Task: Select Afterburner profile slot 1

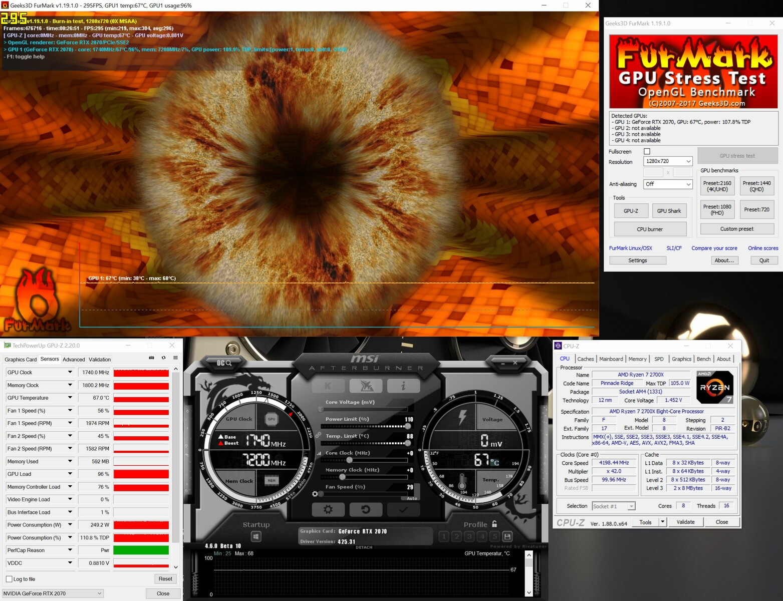Action: click(x=444, y=536)
